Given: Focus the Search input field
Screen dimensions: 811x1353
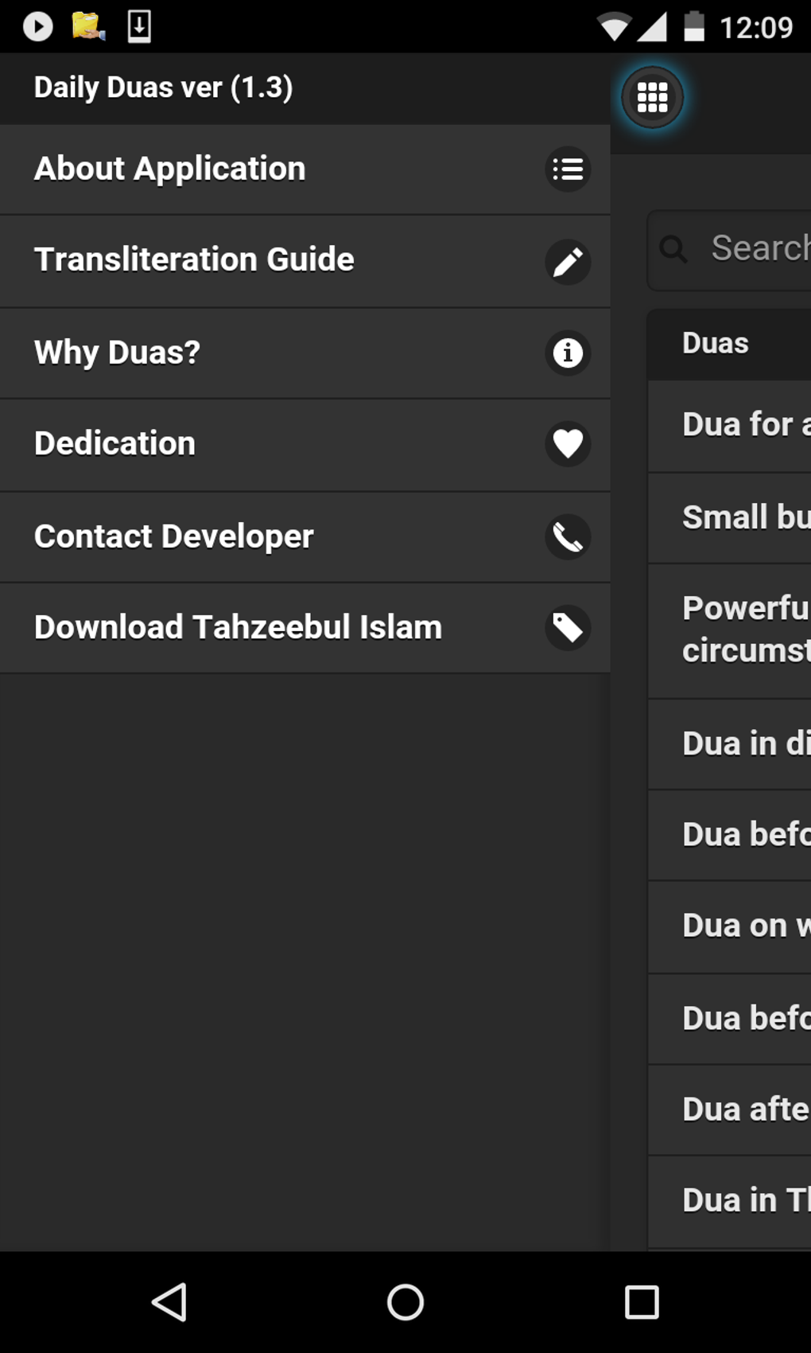Looking at the screenshot, I should 759,249.
